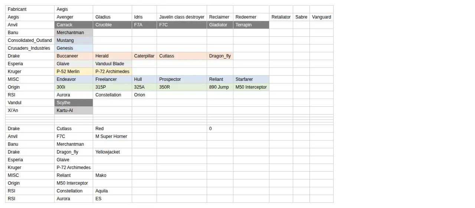Click the P-52 Merlin cell
The image size is (475, 208).
click(x=73, y=72)
